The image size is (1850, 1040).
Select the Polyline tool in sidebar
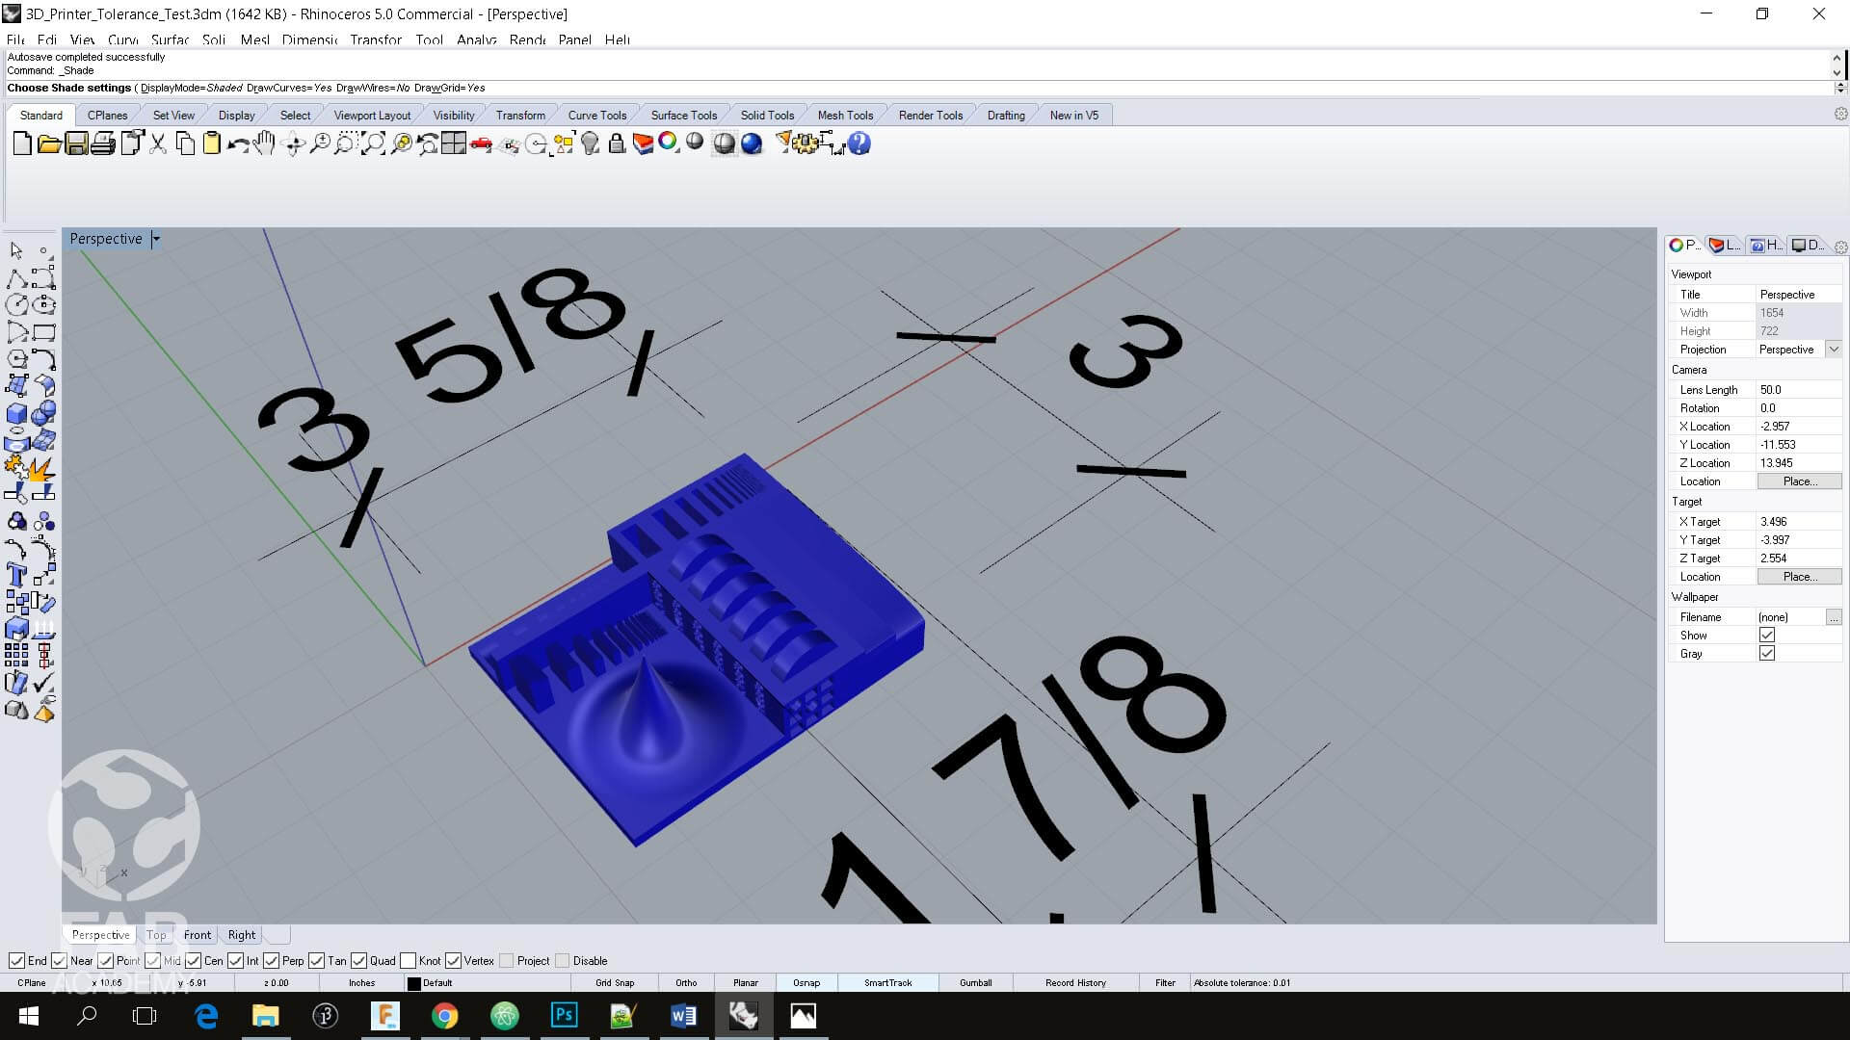(x=16, y=278)
